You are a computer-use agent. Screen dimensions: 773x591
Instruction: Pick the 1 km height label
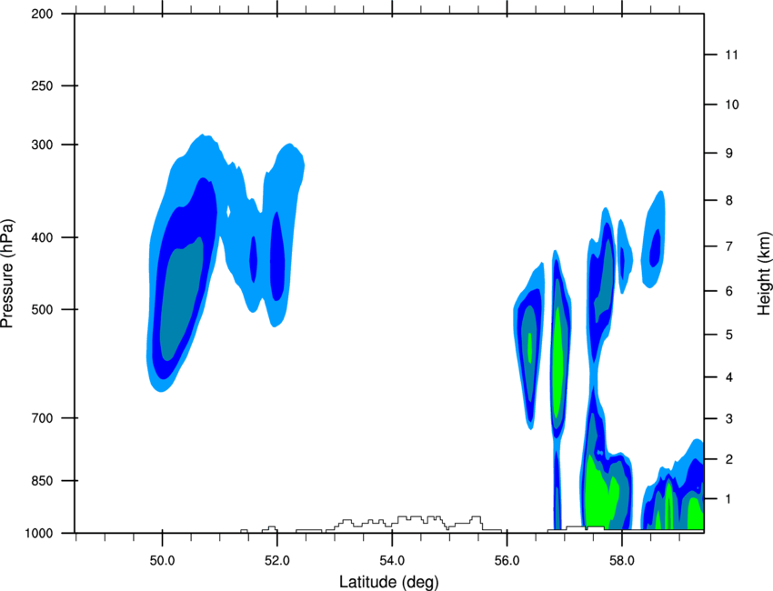pyautogui.click(x=728, y=499)
